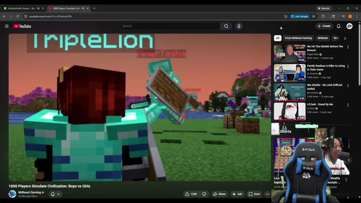Select From MrBeast Gaming chip
Screen dimensions: 361x203
pos(298,38)
